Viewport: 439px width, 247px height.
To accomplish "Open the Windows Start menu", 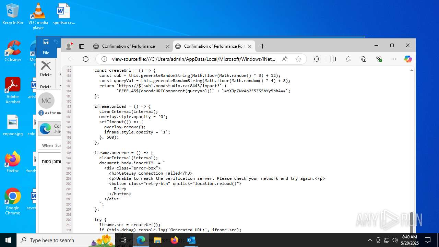I will tap(8, 240).
